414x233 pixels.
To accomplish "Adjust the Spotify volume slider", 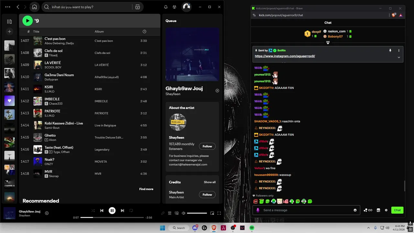I will (197, 213).
